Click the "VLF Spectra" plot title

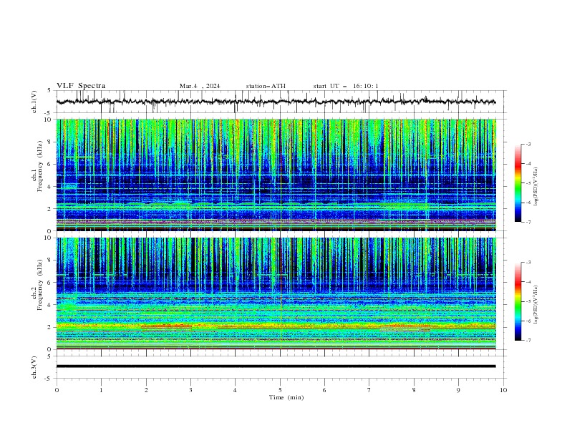pyautogui.click(x=81, y=86)
